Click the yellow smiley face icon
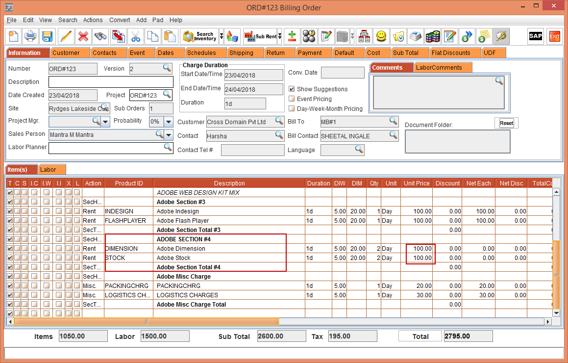Image resolution: width=568 pixels, height=363 pixels. tap(381, 36)
